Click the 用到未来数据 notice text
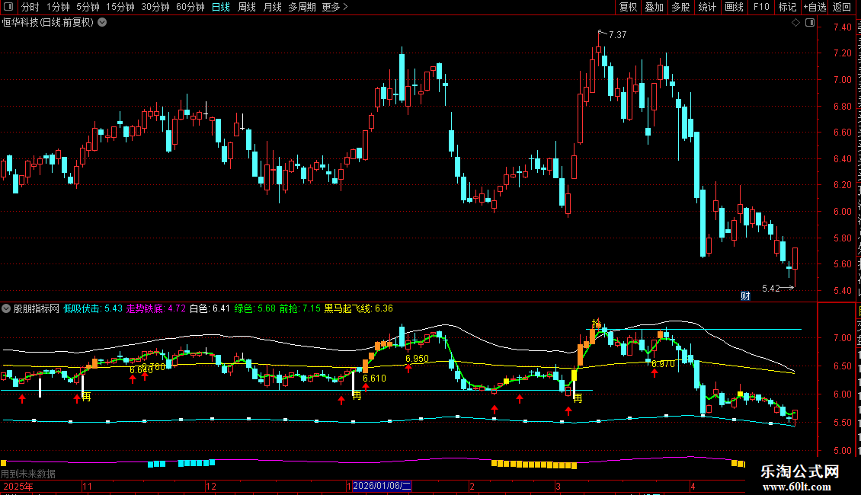 [28, 474]
